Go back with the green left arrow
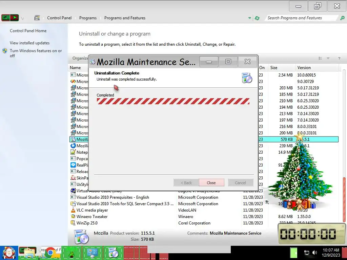 [6, 18]
